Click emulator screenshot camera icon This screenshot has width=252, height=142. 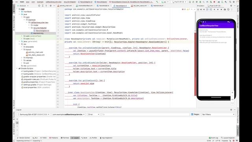pos(225,9)
